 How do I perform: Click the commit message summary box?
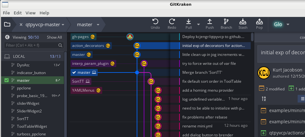[281, 54]
